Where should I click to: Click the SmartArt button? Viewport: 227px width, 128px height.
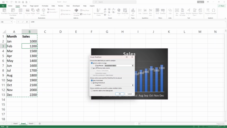pyautogui.click(x=51, y=9)
